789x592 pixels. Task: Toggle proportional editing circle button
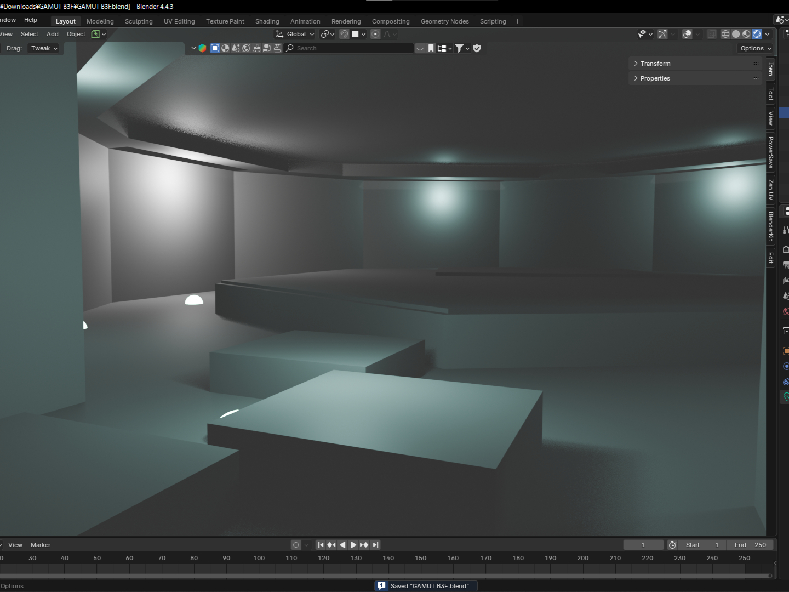point(375,34)
